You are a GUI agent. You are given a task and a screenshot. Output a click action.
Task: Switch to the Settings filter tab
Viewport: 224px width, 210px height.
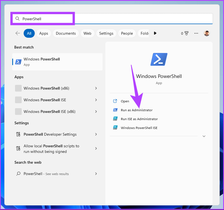(106, 33)
